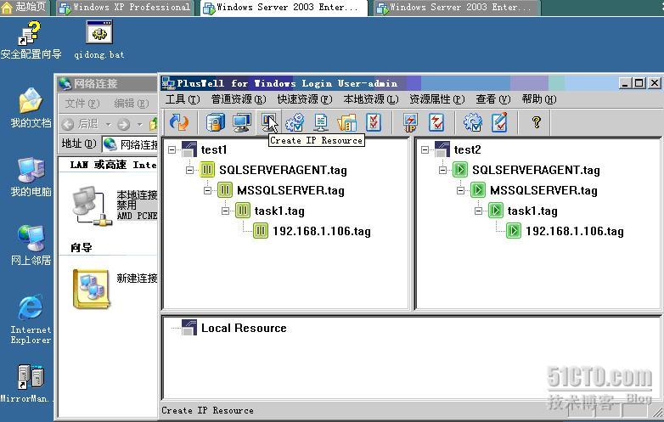Click the gear with checkmark toolbar icon
664x422 pixels.
pos(295,122)
